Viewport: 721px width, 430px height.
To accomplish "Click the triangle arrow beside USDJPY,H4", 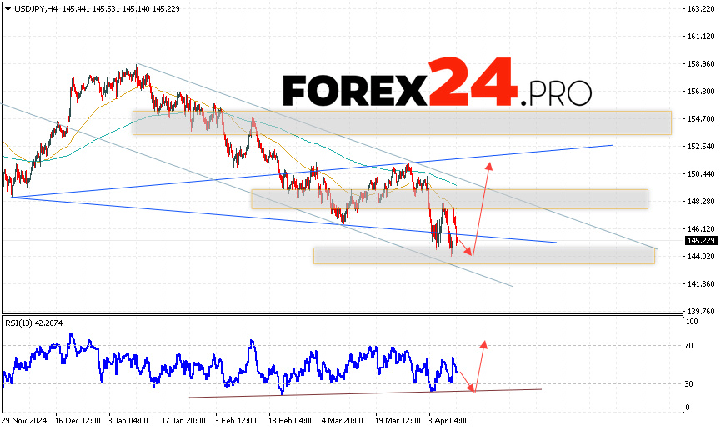I will (x=6, y=8).
